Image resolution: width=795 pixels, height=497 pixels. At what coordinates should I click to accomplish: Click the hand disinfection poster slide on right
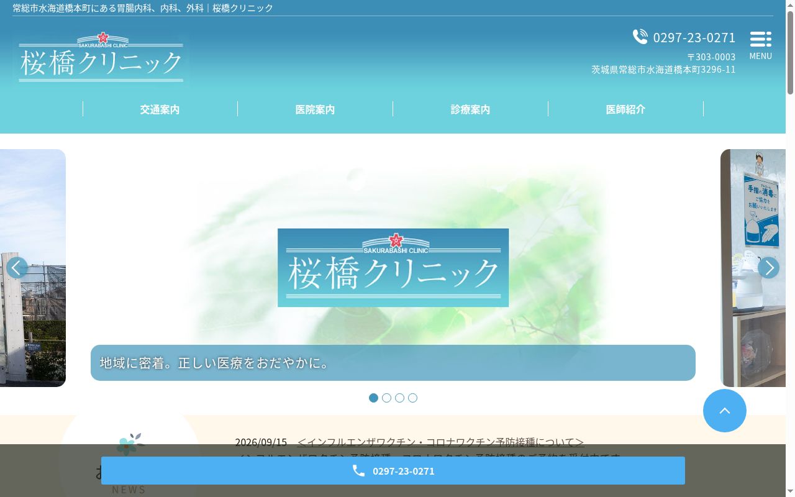click(753, 268)
